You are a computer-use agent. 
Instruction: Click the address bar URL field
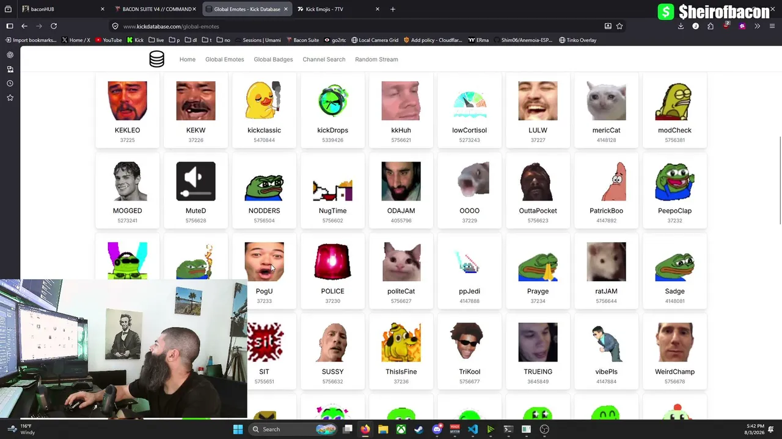point(360,26)
